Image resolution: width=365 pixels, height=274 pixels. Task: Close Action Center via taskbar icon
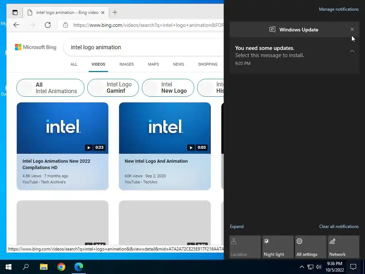pos(353,267)
